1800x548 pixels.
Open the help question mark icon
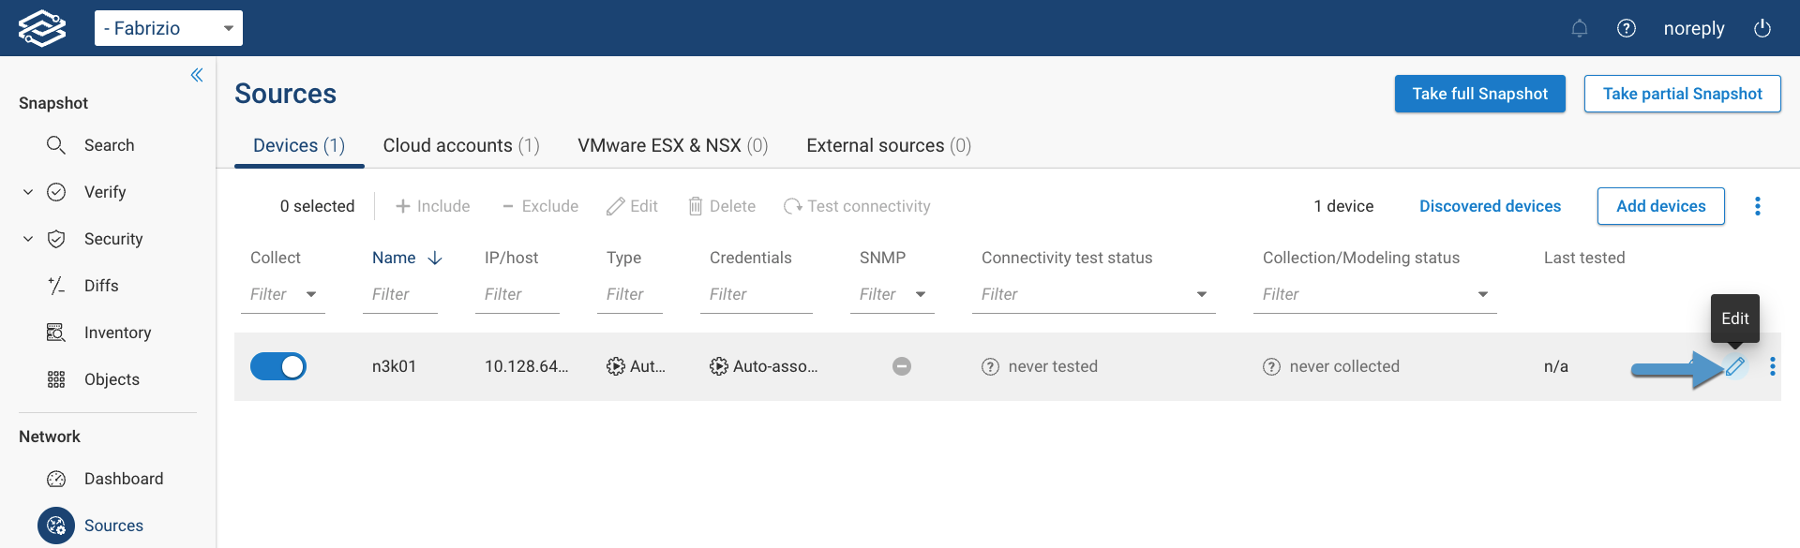1627,28
